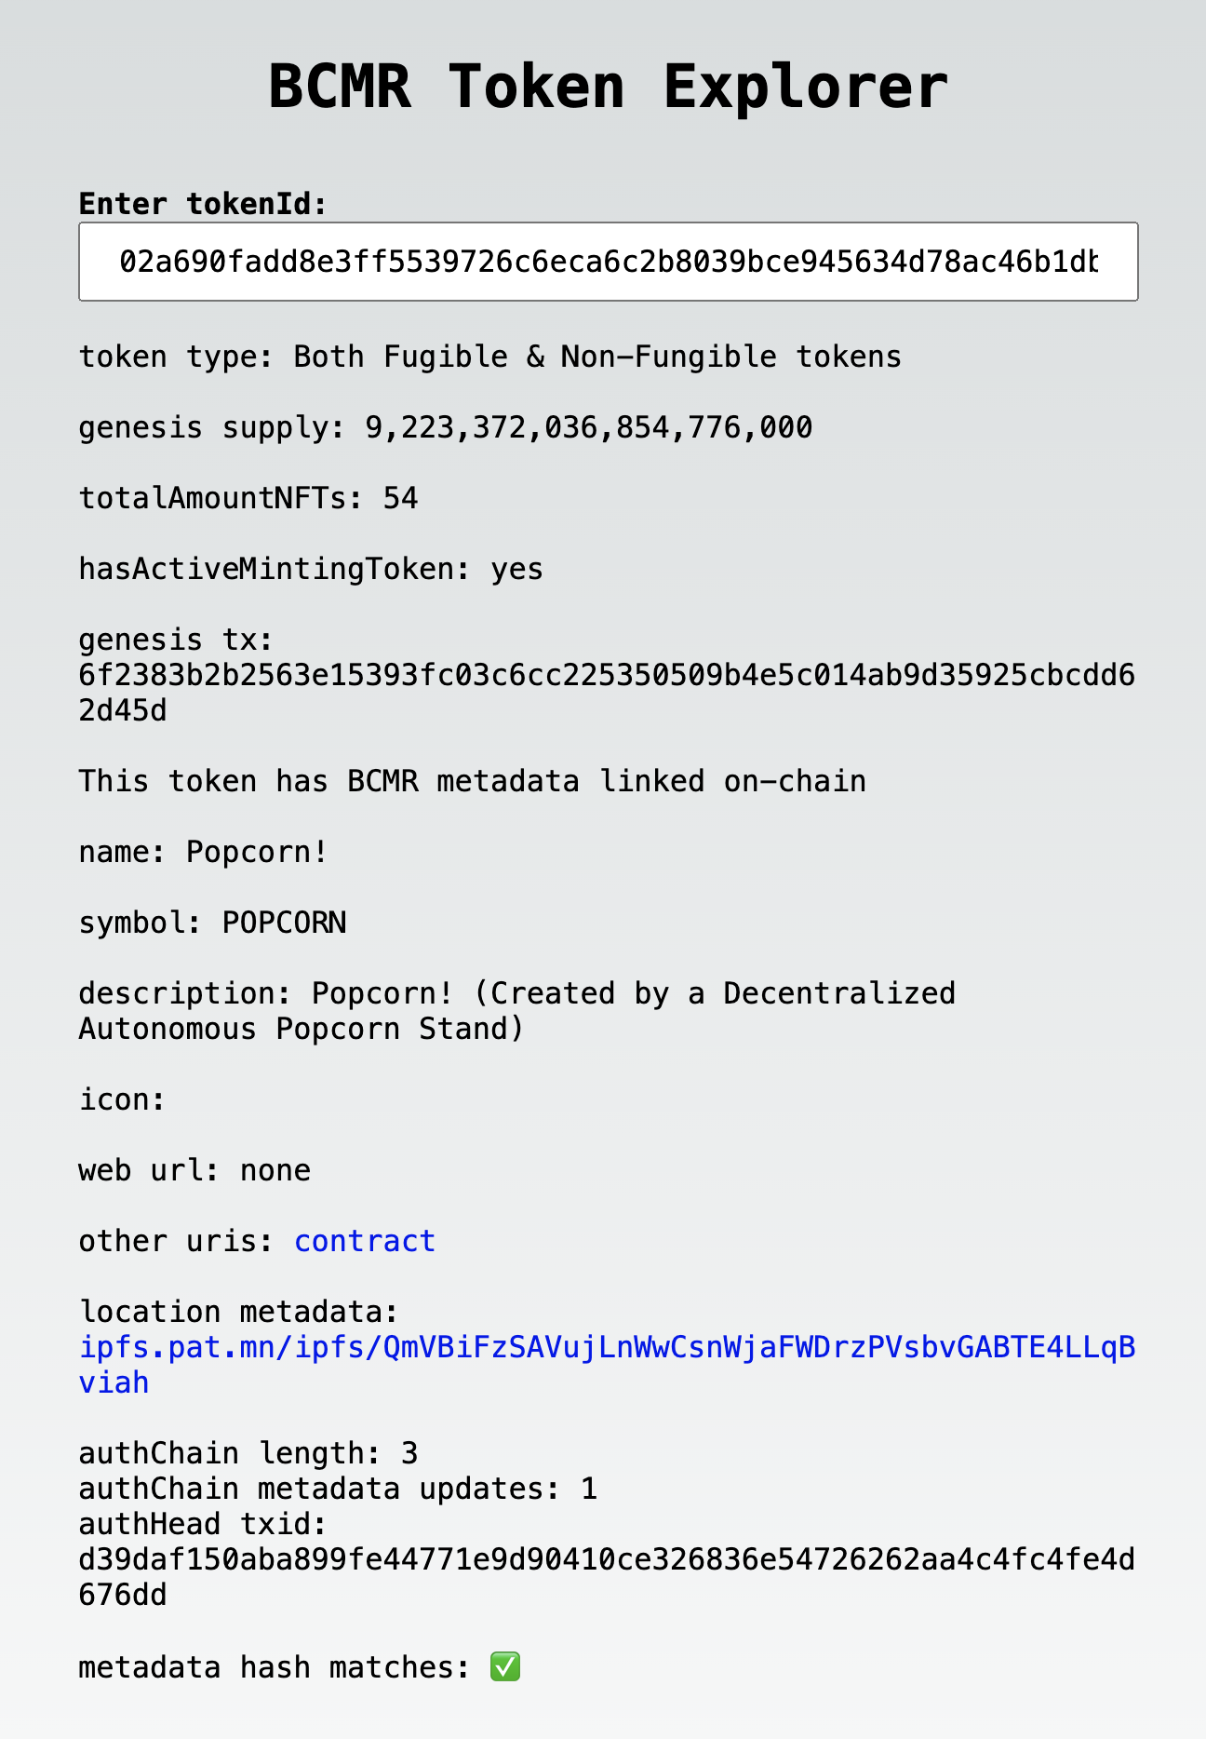Click the name Popcorn! line

(x=203, y=852)
